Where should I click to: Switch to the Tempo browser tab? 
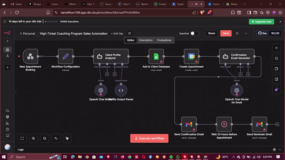(35, 4)
